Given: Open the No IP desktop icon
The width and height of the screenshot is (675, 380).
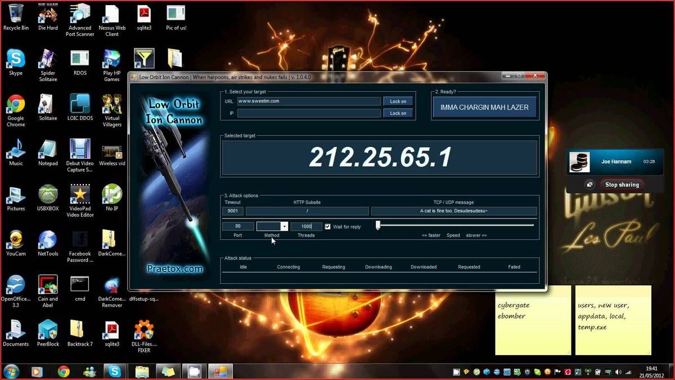Looking at the screenshot, I should 112,198.
